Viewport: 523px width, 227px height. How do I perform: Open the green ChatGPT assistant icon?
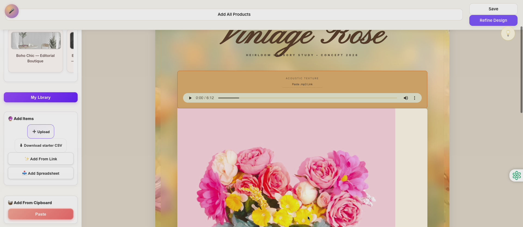[x=516, y=176]
